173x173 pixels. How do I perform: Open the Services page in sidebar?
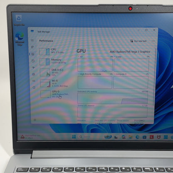(34, 87)
